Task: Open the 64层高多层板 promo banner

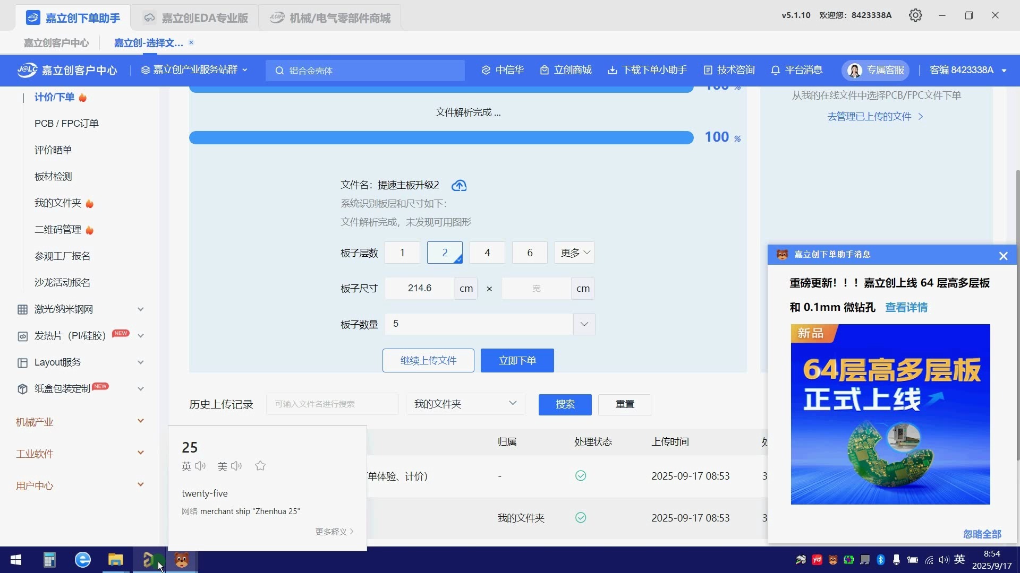Action: click(x=890, y=414)
